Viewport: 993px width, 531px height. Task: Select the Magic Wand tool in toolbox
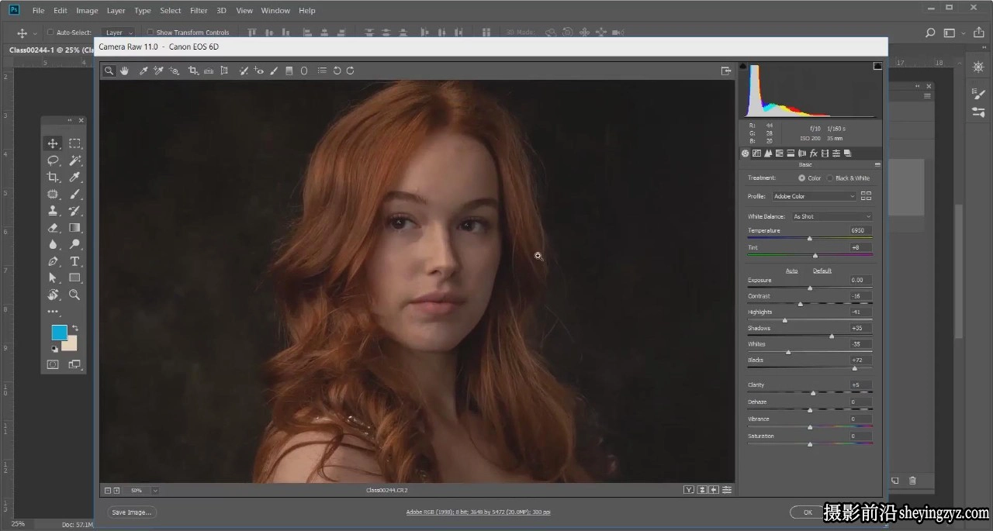click(74, 160)
